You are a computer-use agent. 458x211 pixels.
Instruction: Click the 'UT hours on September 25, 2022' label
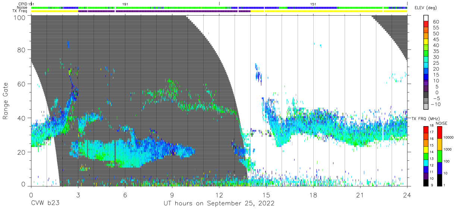click(219, 204)
